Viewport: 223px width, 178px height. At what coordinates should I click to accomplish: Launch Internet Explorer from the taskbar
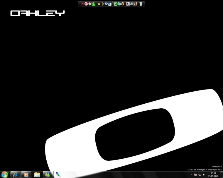coord(15,174)
